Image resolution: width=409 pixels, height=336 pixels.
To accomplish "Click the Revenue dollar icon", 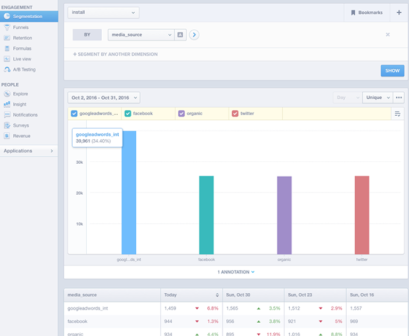I will click(x=7, y=136).
